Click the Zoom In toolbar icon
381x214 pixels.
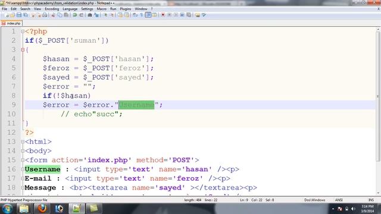(x=105, y=15)
